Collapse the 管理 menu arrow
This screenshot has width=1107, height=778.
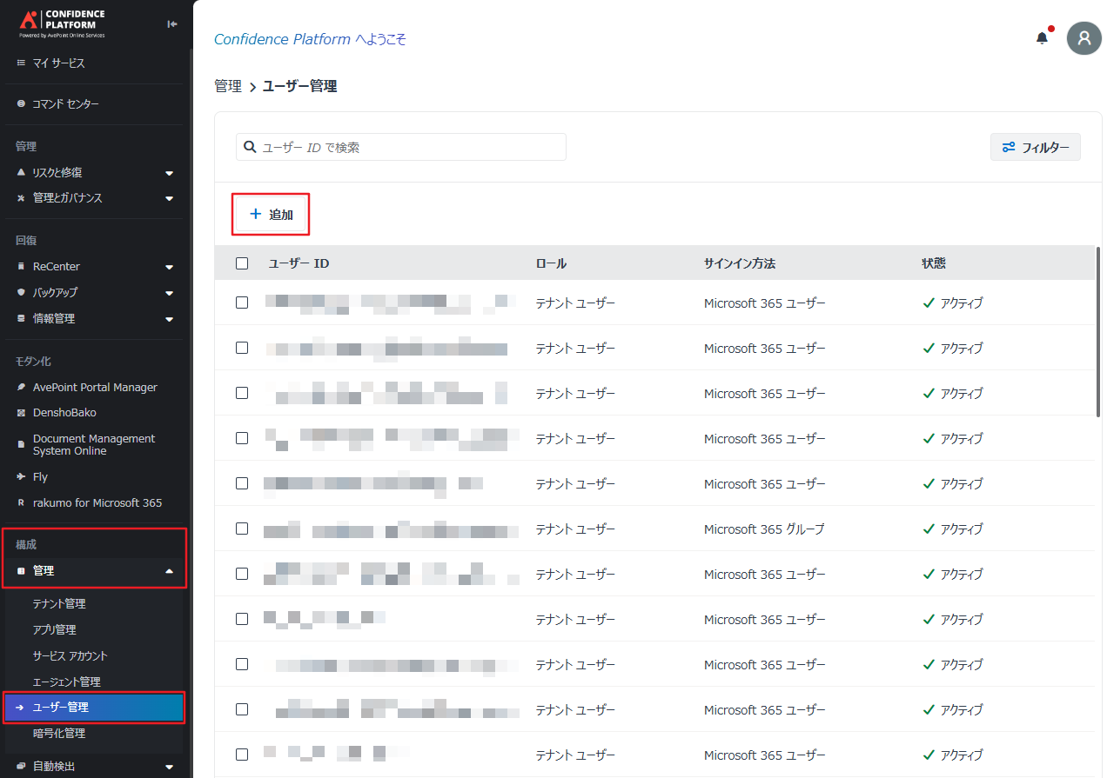[x=169, y=571]
